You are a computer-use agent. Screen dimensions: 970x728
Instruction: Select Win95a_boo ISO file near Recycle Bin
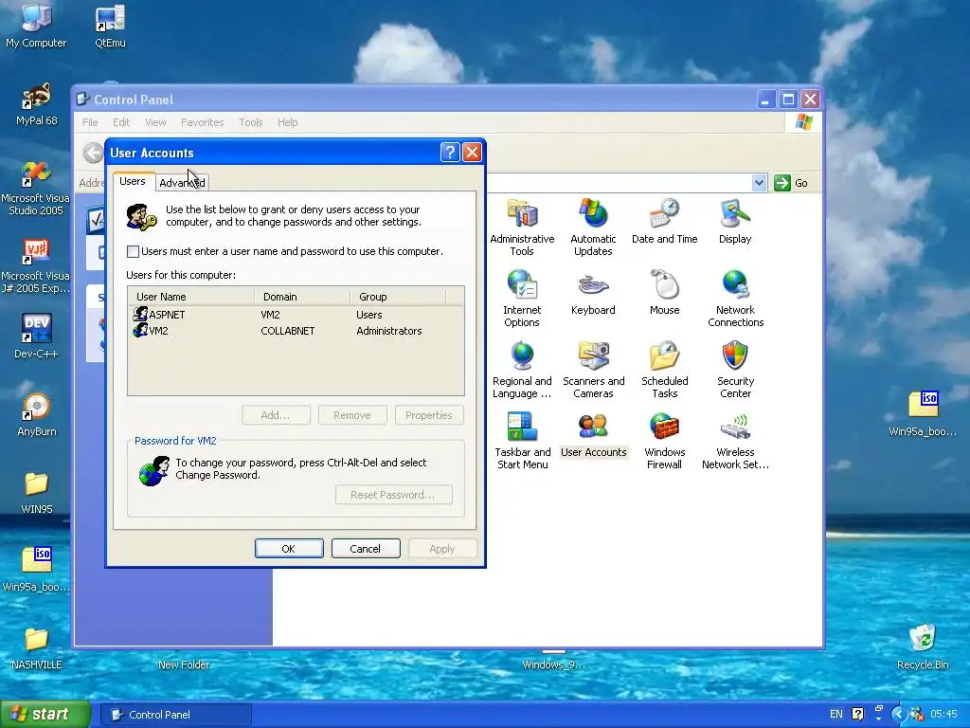pyautogui.click(x=923, y=414)
